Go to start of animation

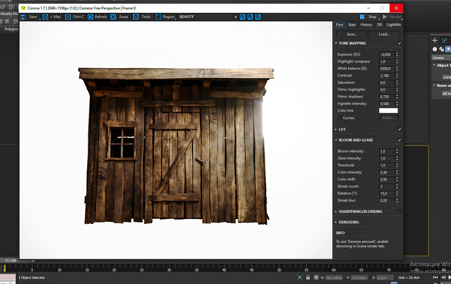click(435, 277)
